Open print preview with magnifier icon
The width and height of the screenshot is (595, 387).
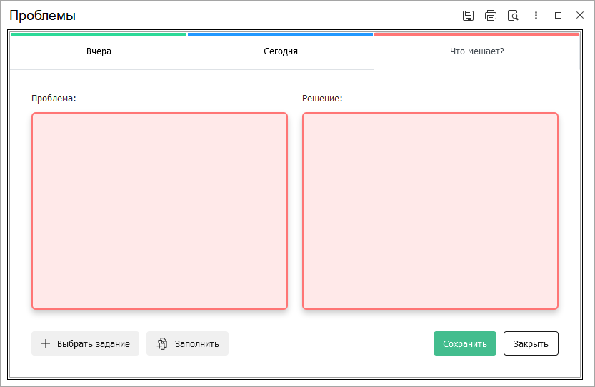click(x=513, y=16)
